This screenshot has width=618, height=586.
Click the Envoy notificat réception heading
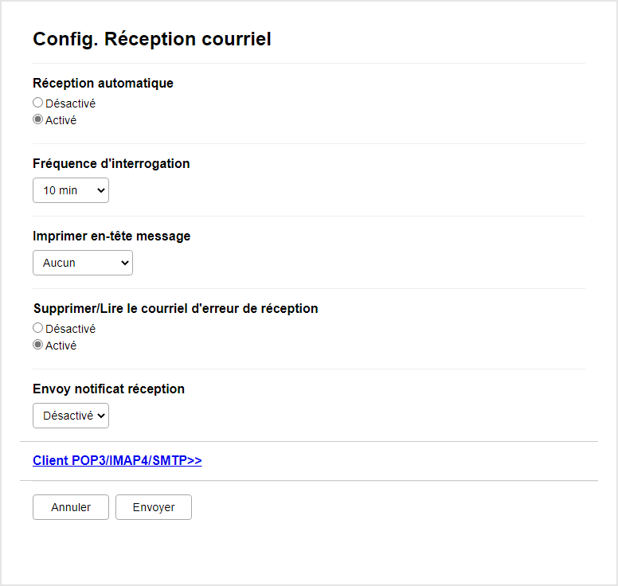108,389
